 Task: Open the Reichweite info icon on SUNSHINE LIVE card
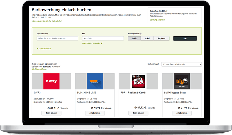coord(87,102)
